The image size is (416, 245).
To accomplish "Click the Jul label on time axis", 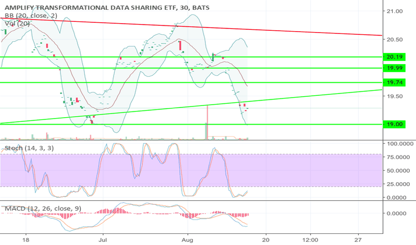I will pos(102,240).
